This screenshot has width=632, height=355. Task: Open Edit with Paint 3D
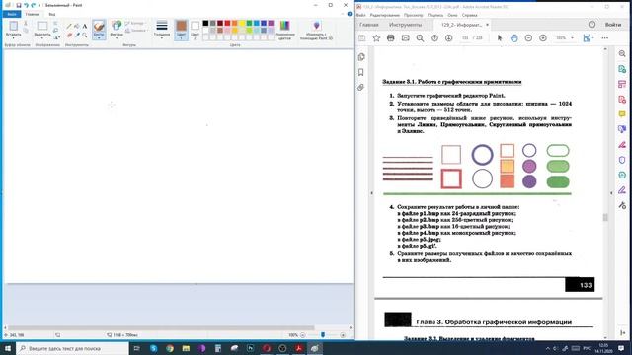(316, 31)
